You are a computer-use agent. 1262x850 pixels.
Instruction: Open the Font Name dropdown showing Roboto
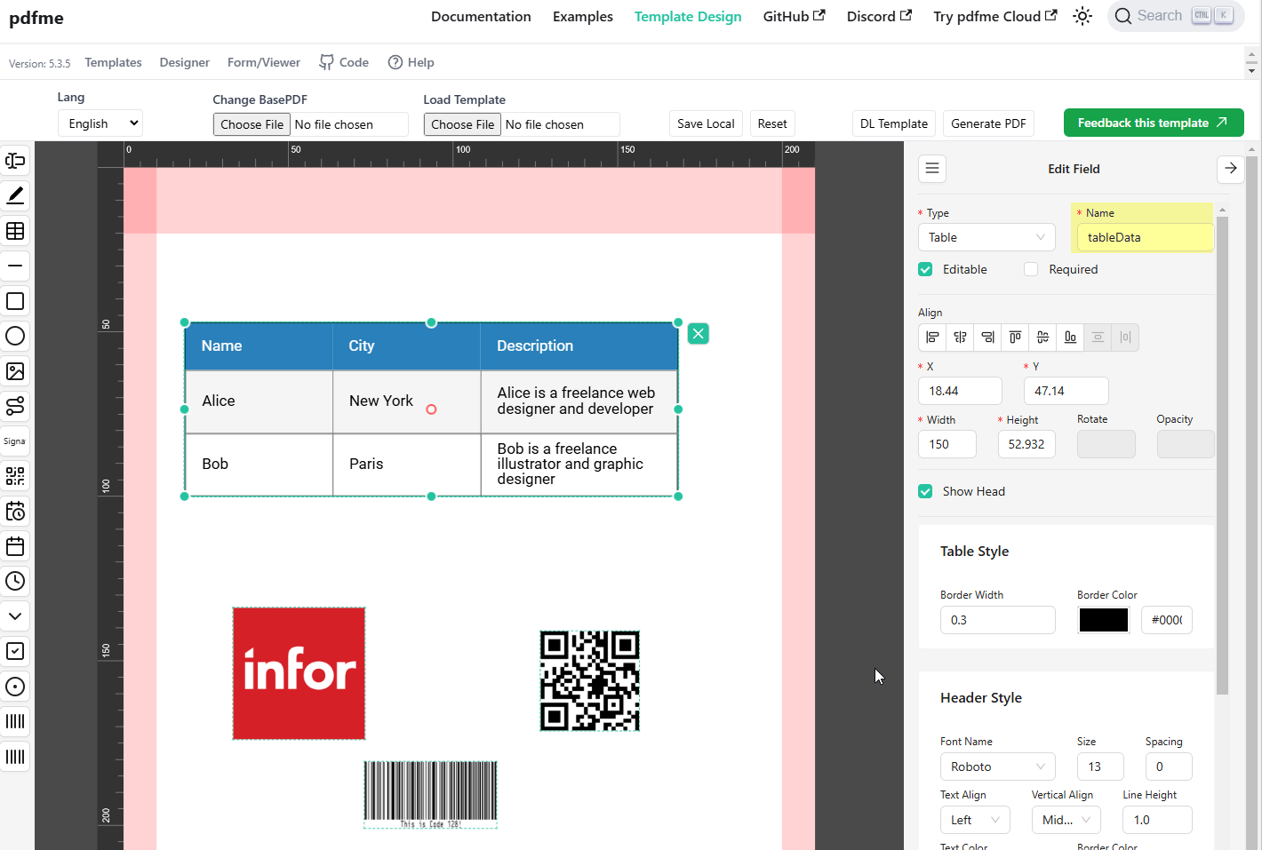tap(997, 767)
